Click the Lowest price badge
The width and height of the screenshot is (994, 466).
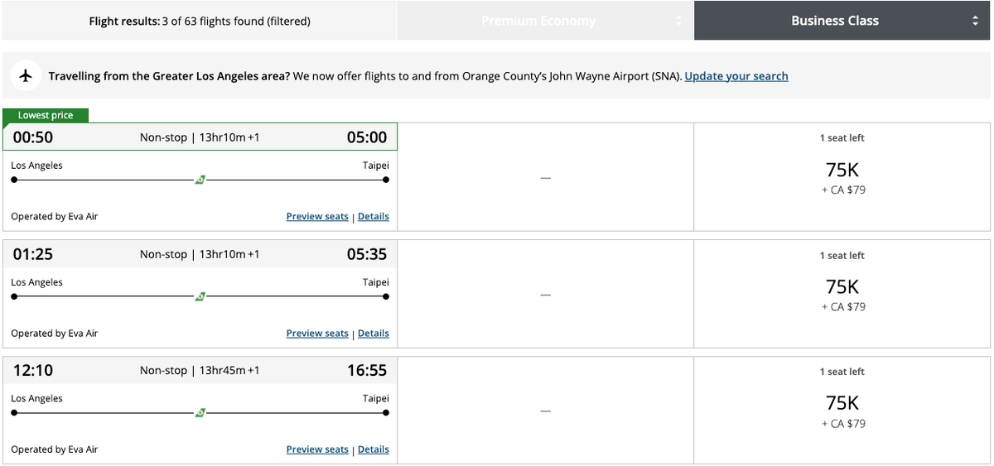pyautogui.click(x=46, y=116)
